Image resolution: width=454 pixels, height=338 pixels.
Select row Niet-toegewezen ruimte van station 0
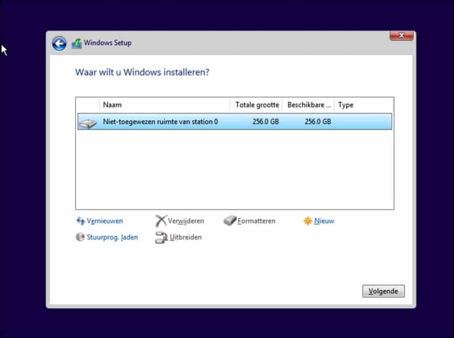click(235, 122)
